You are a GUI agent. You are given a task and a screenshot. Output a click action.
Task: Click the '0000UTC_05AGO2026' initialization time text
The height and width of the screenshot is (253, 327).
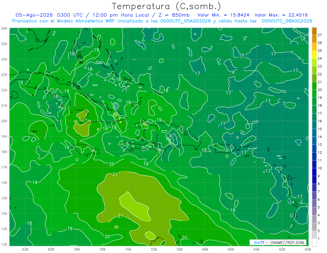[x=186, y=21]
